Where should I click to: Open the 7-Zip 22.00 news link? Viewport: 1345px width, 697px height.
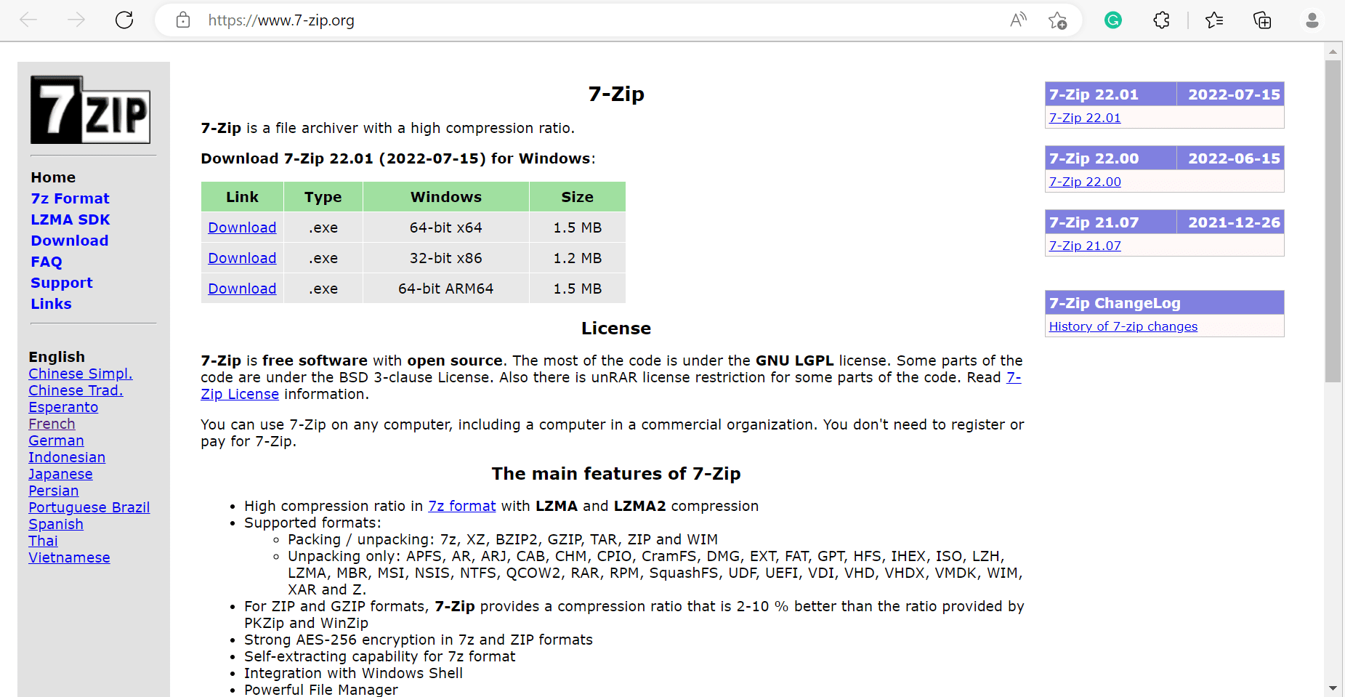tap(1085, 182)
